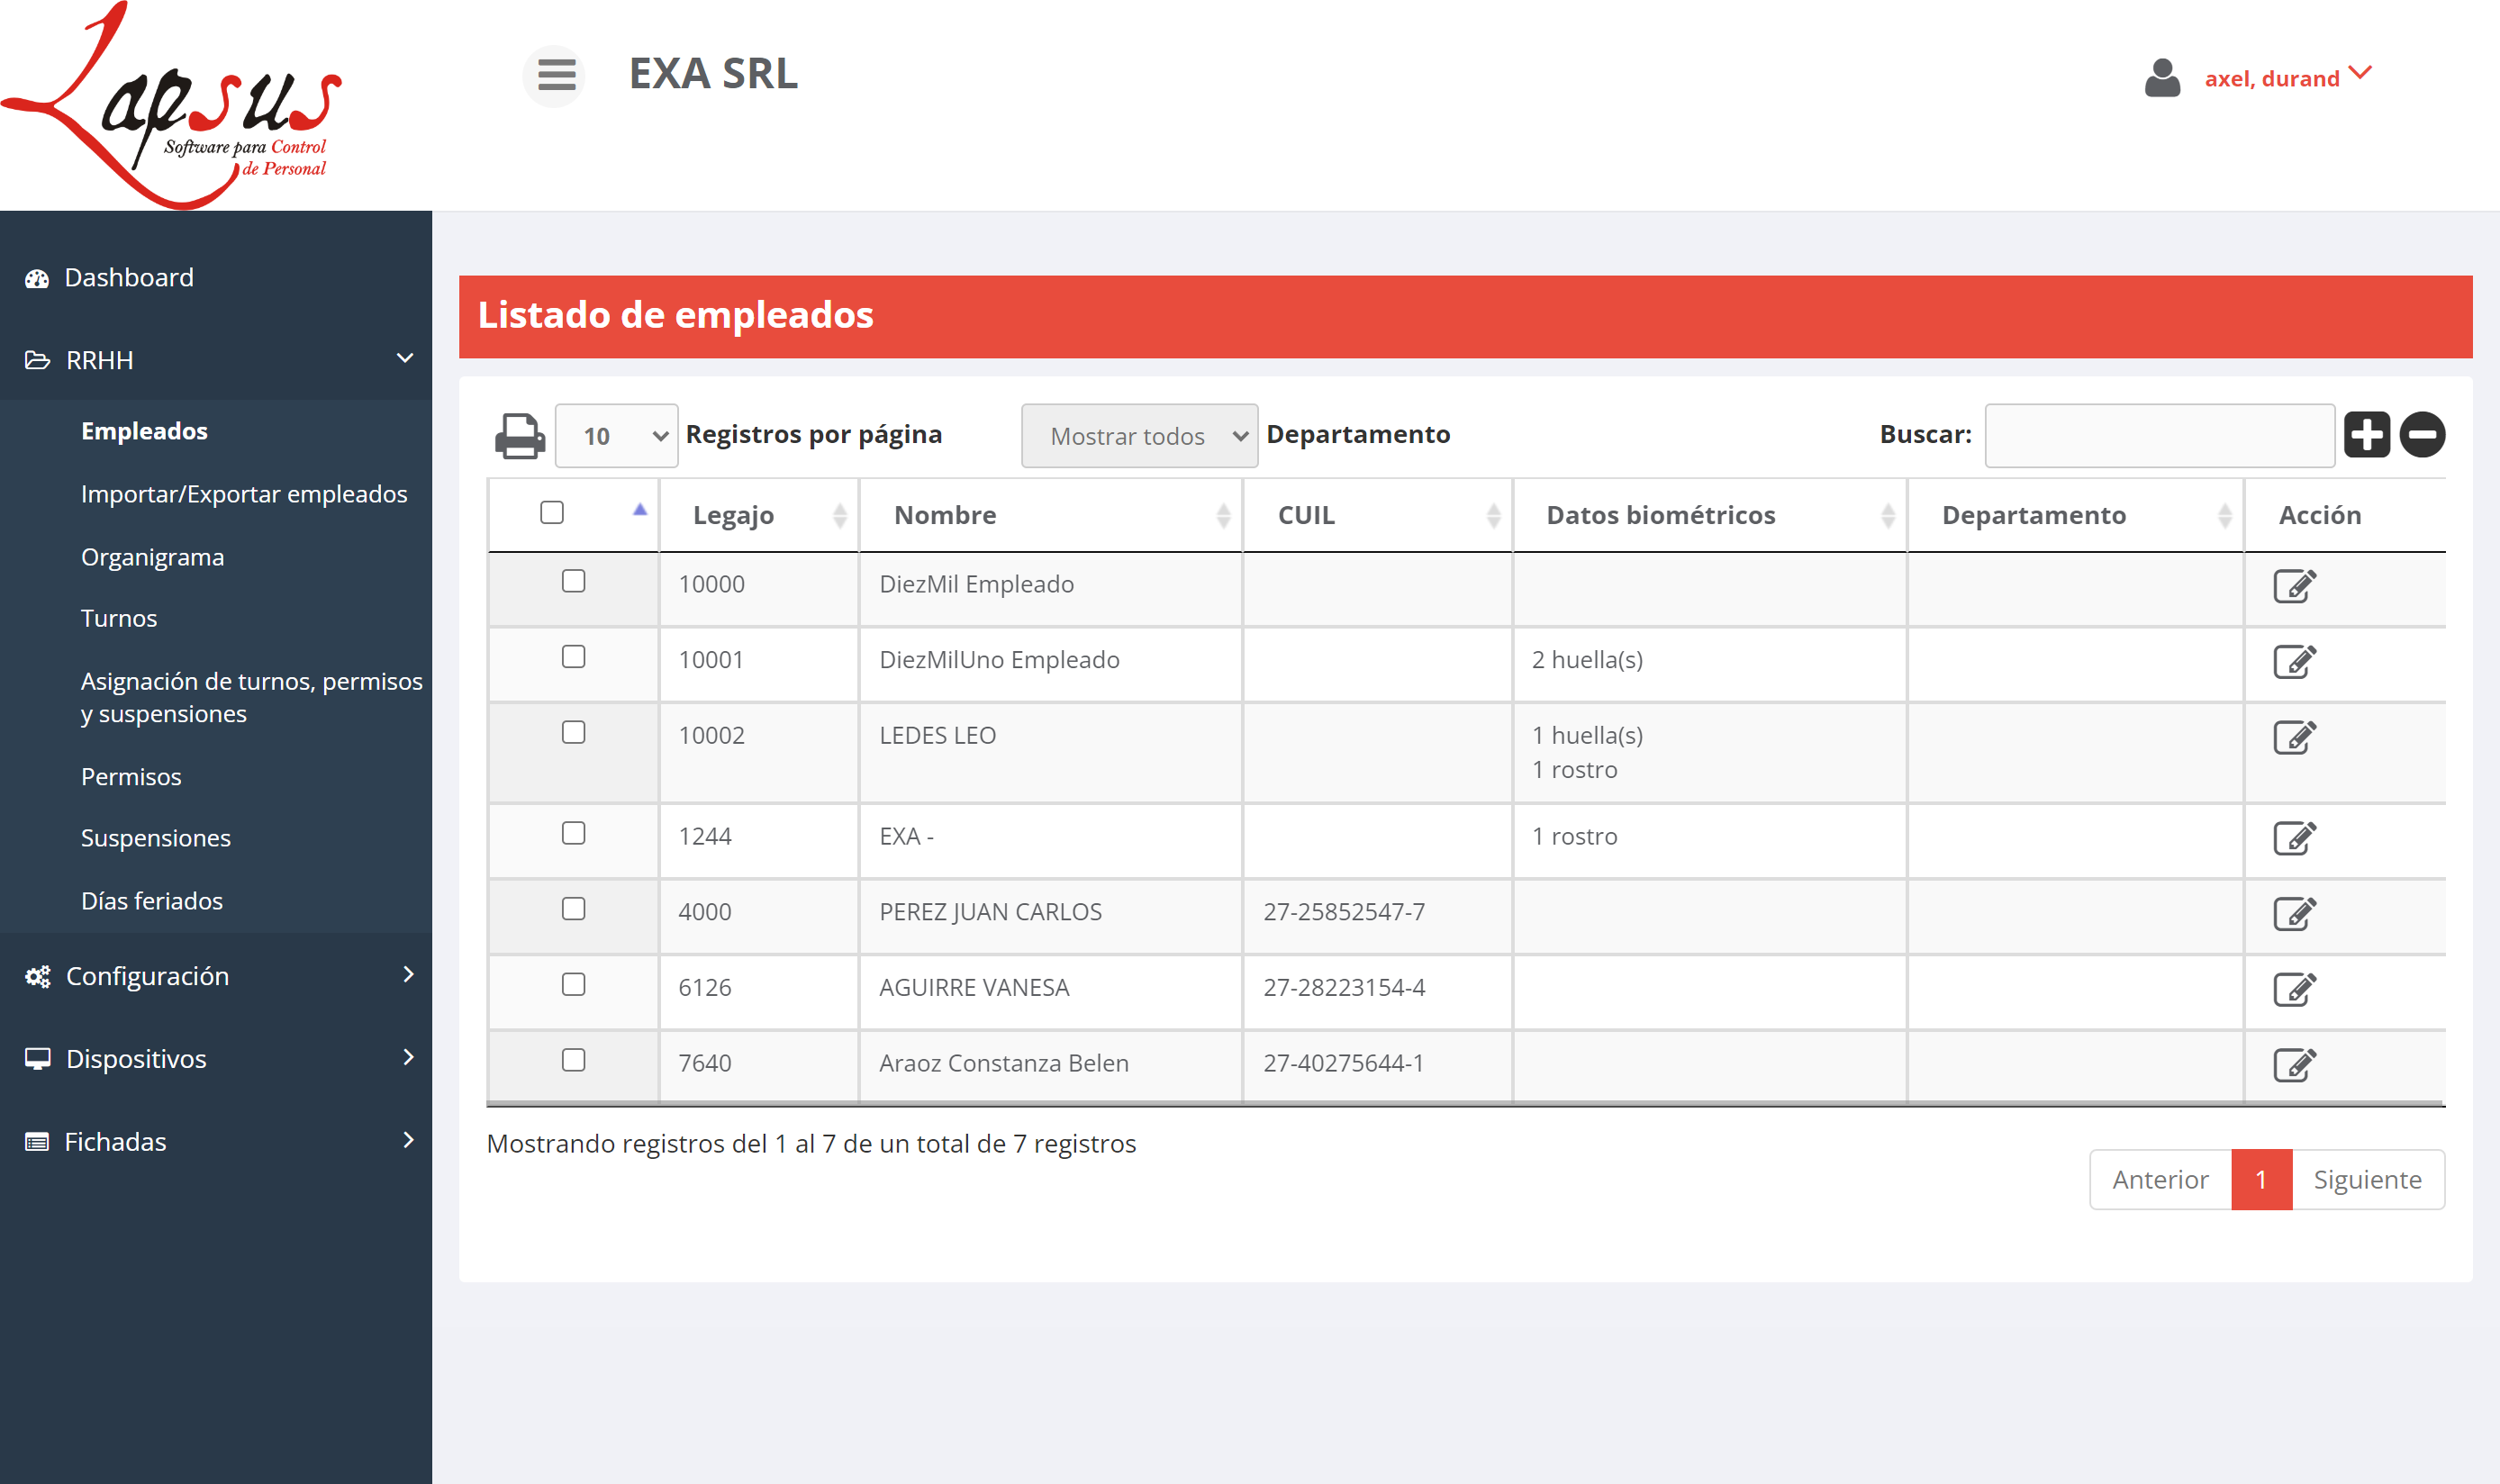The width and height of the screenshot is (2500, 1484).
Task: Click the RRHH folder icon
Action: tap(37, 360)
